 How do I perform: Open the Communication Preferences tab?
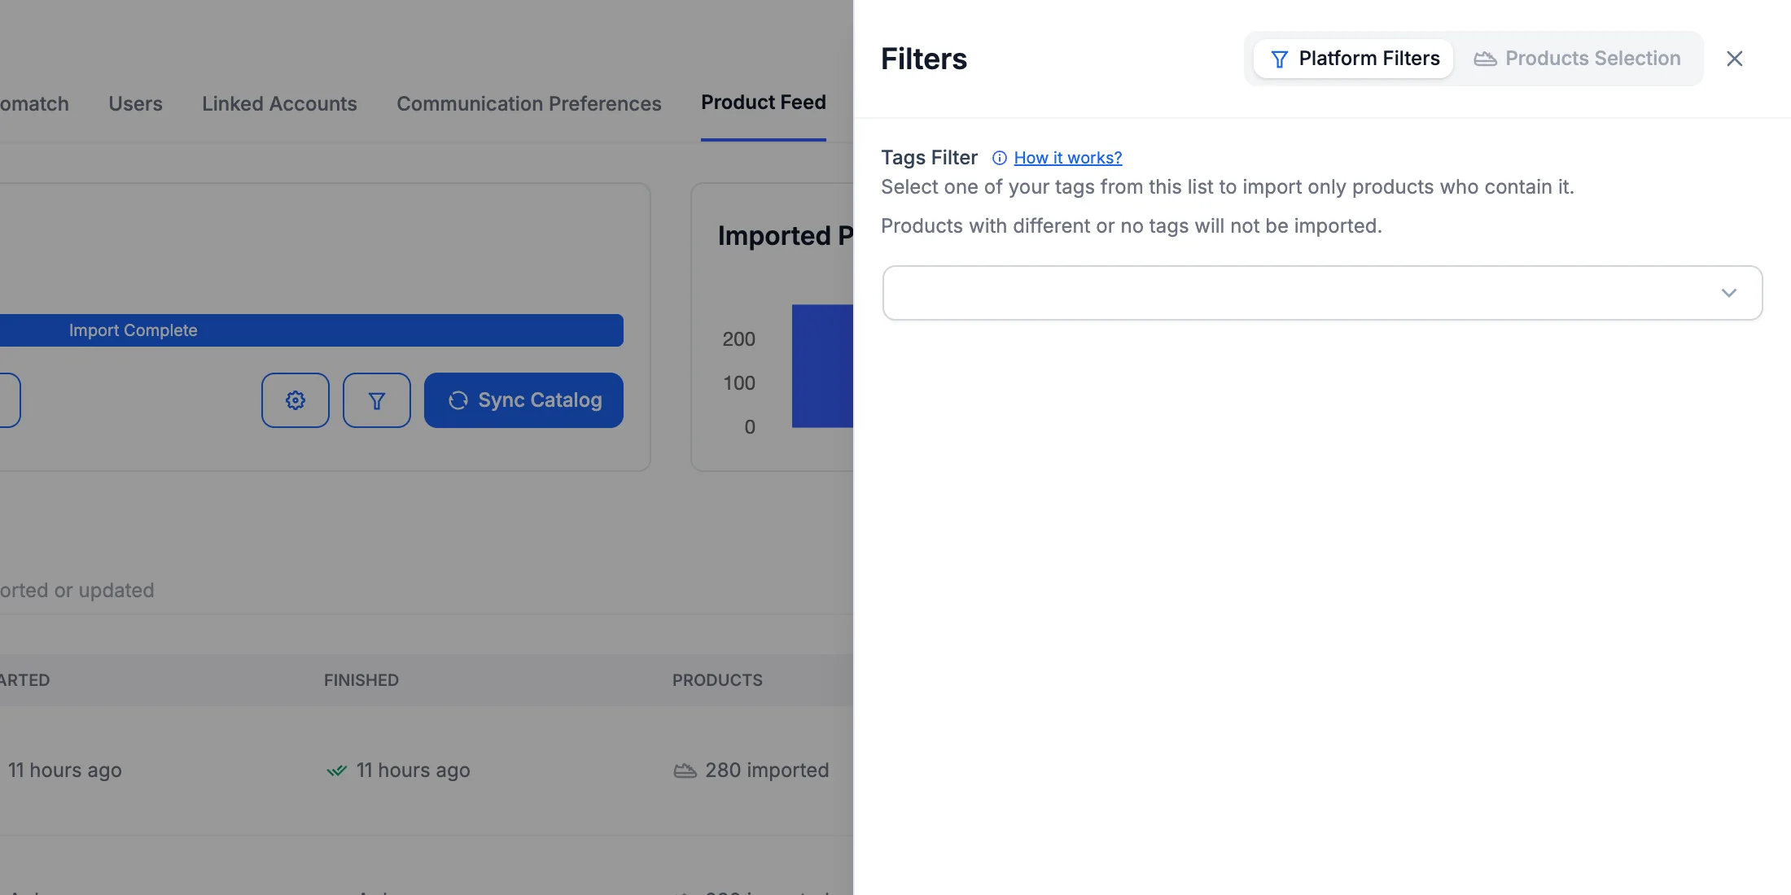click(x=529, y=103)
